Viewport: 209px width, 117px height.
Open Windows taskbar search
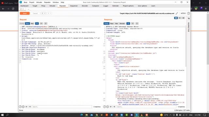click(7, 115)
